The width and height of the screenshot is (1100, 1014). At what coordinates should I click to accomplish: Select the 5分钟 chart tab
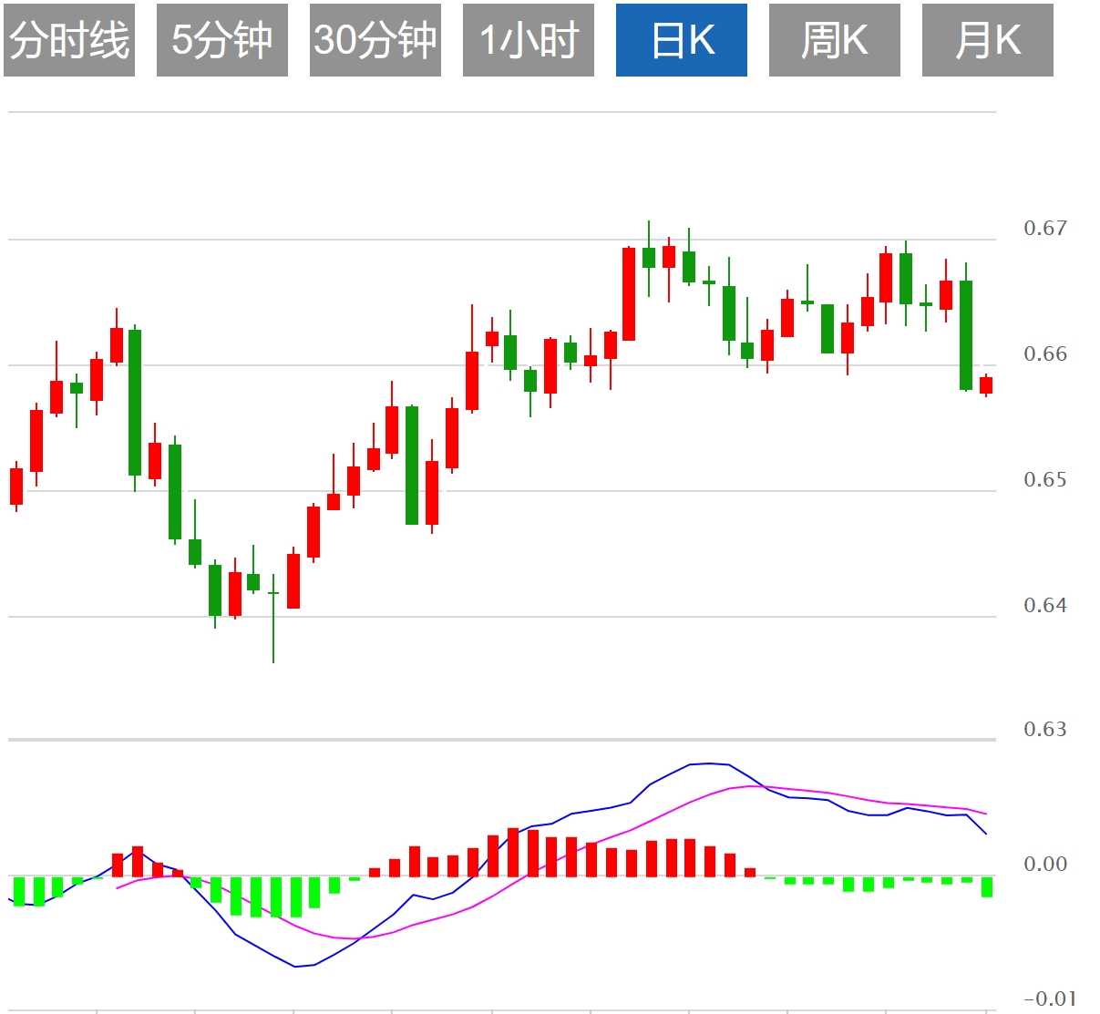pos(222,40)
